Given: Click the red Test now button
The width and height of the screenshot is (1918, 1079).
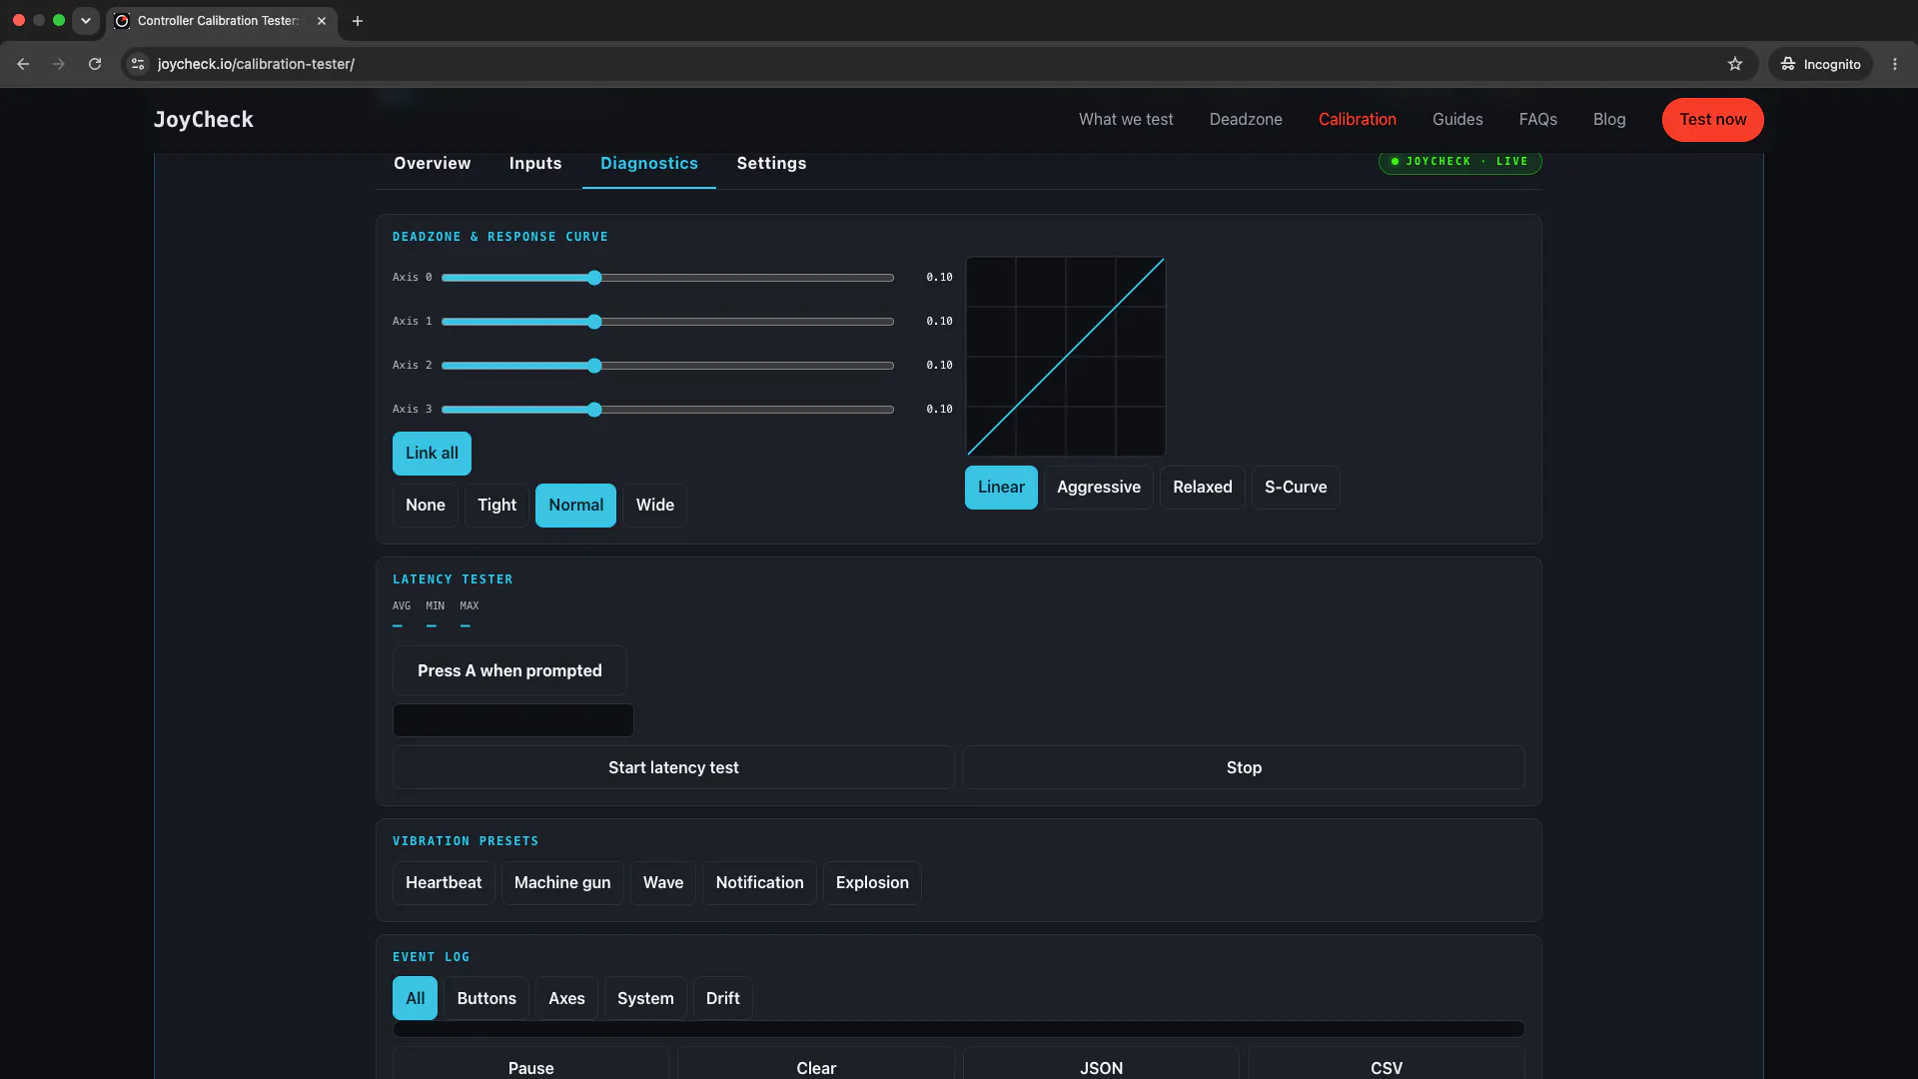Looking at the screenshot, I should coord(1712,120).
